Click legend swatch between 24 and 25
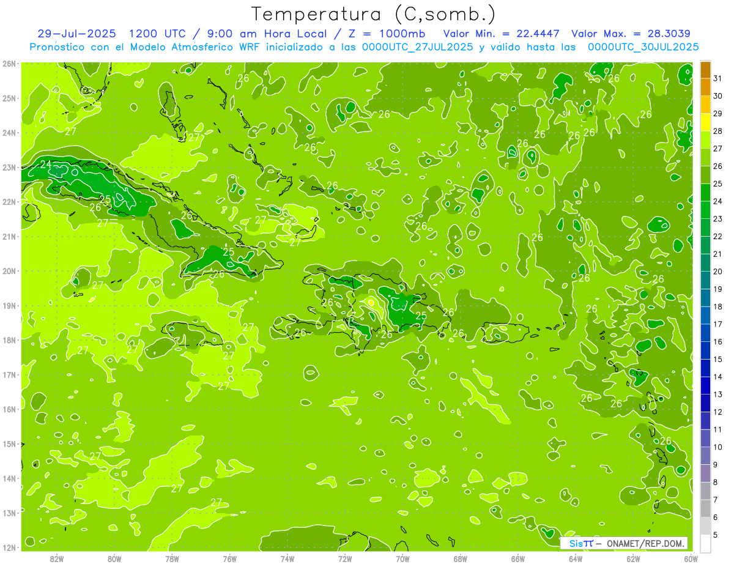Viewport: 734px width, 567px height. [x=705, y=193]
